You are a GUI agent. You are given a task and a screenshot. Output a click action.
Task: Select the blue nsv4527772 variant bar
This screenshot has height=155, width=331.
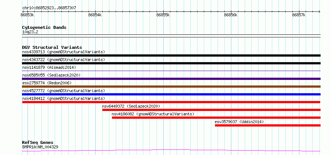171,94
